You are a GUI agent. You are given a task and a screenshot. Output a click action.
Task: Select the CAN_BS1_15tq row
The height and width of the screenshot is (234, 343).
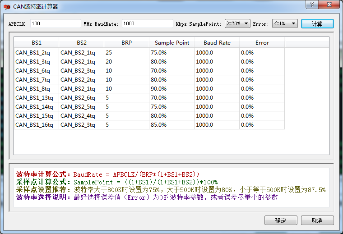point(149,115)
